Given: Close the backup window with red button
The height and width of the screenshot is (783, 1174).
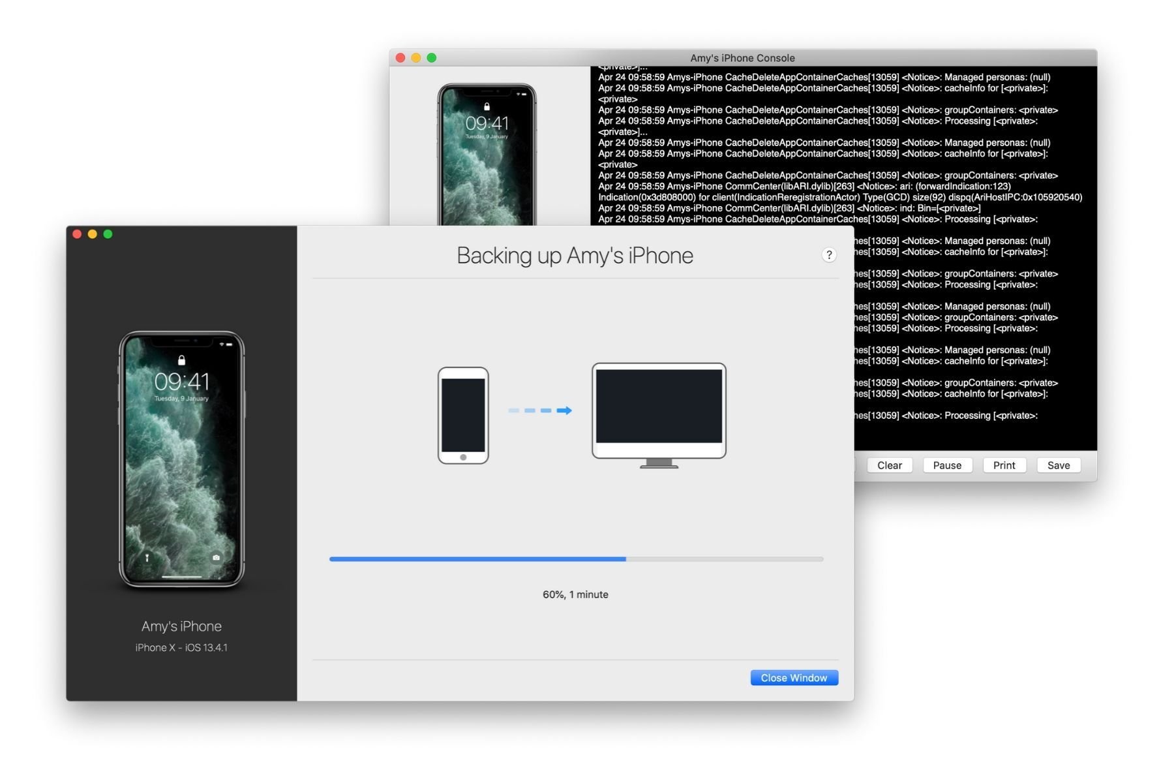Looking at the screenshot, I should pyautogui.click(x=77, y=234).
